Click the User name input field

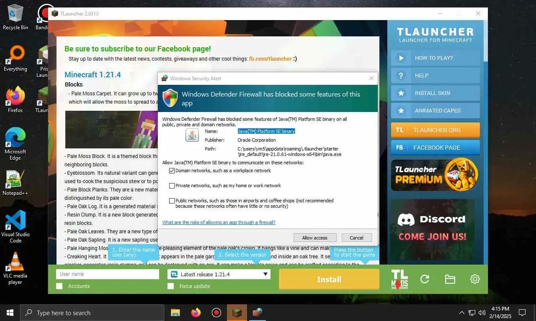point(108,274)
